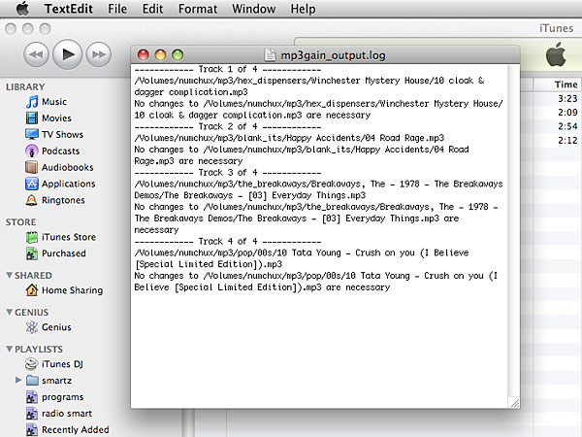Open Recently Added playlist icon
Screen dimensions: 582x437
32,430
